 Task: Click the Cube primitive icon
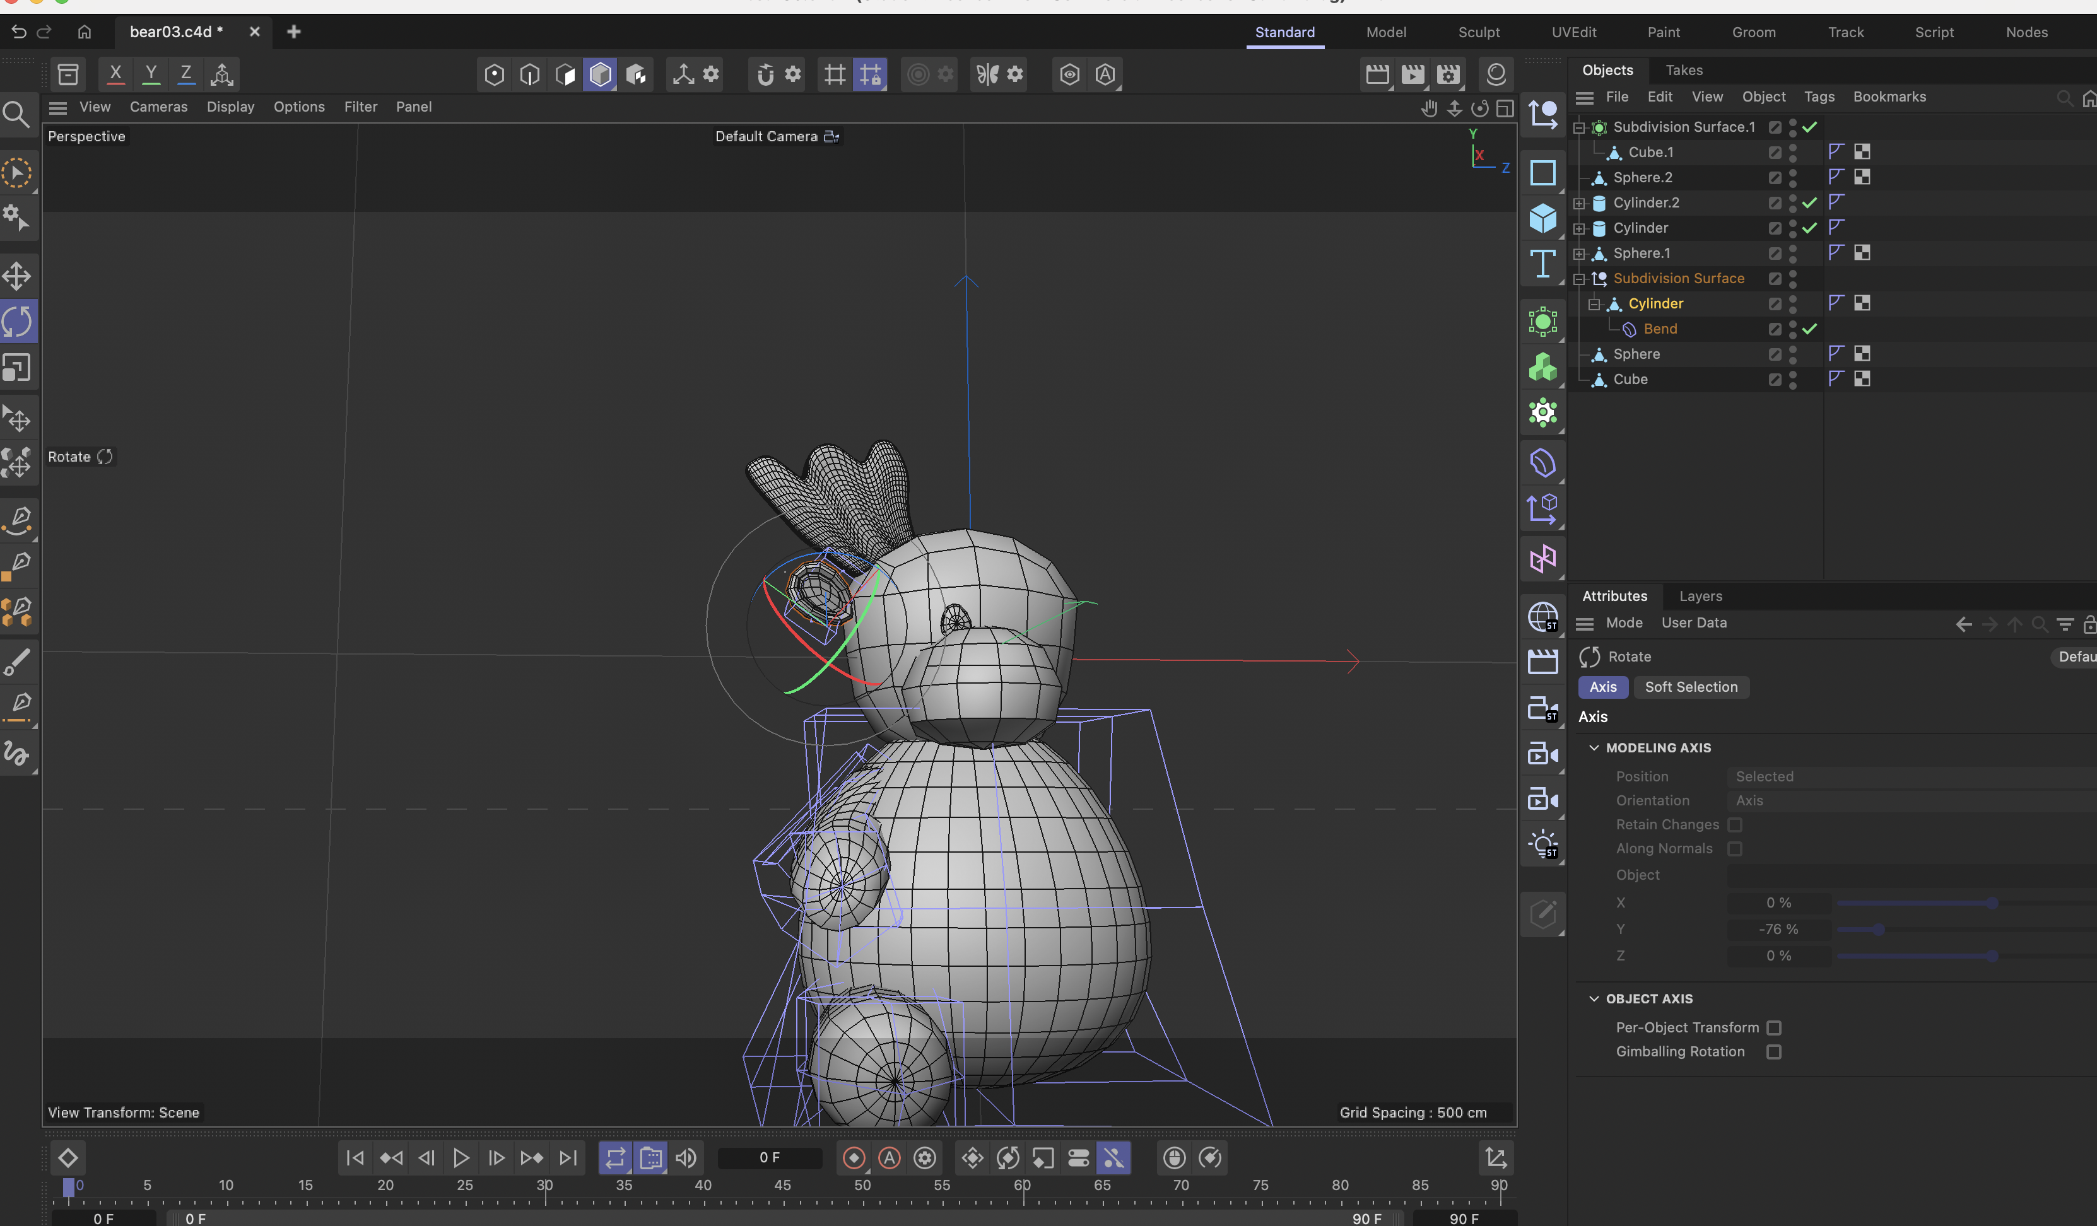point(1542,219)
